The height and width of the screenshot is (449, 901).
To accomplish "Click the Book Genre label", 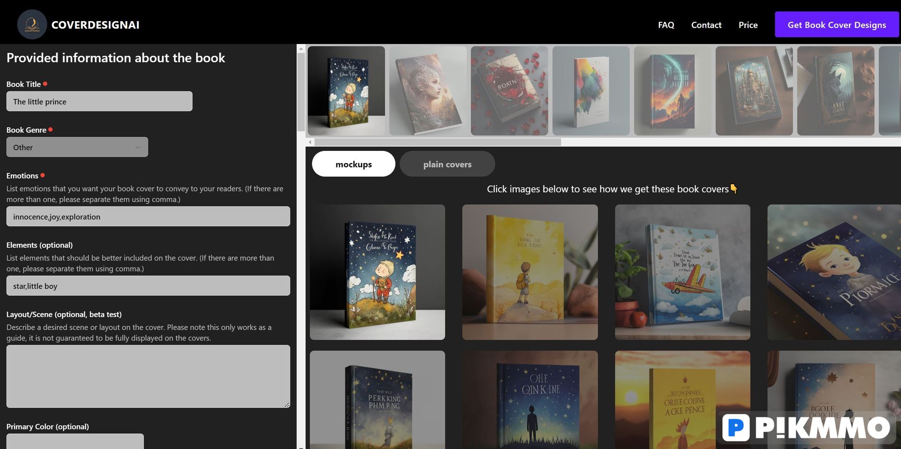I will coord(26,130).
